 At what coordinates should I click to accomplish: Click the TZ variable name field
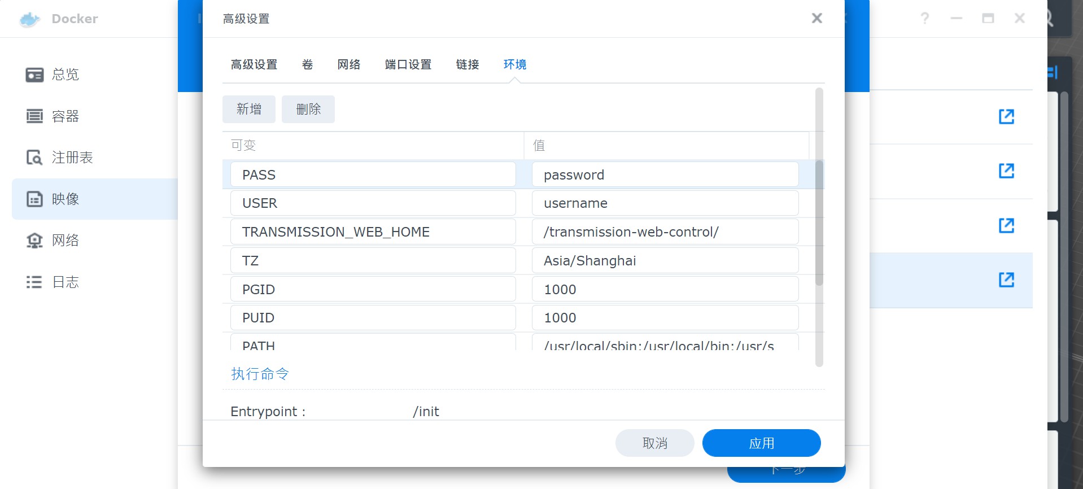[373, 261]
